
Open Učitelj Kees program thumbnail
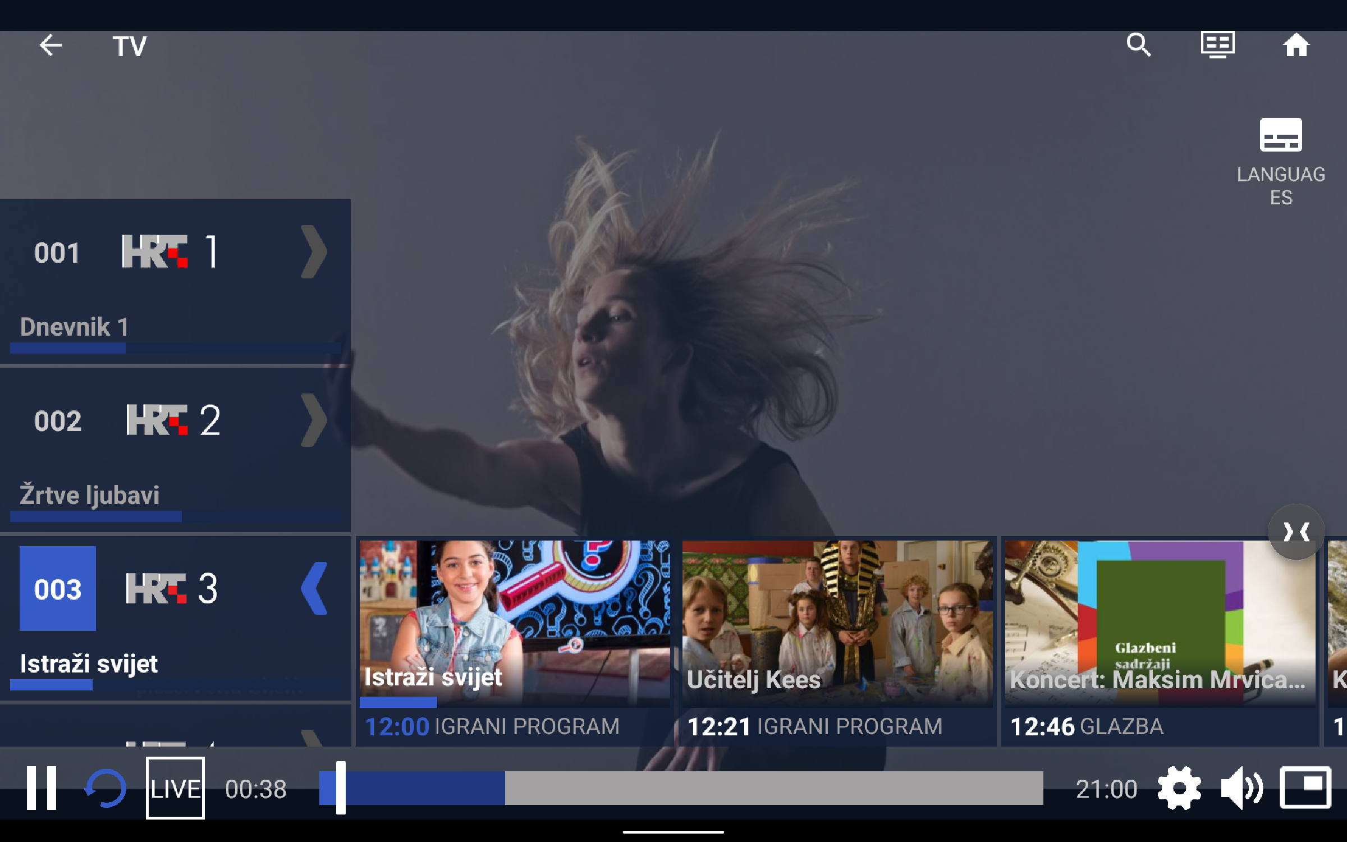tap(837, 623)
